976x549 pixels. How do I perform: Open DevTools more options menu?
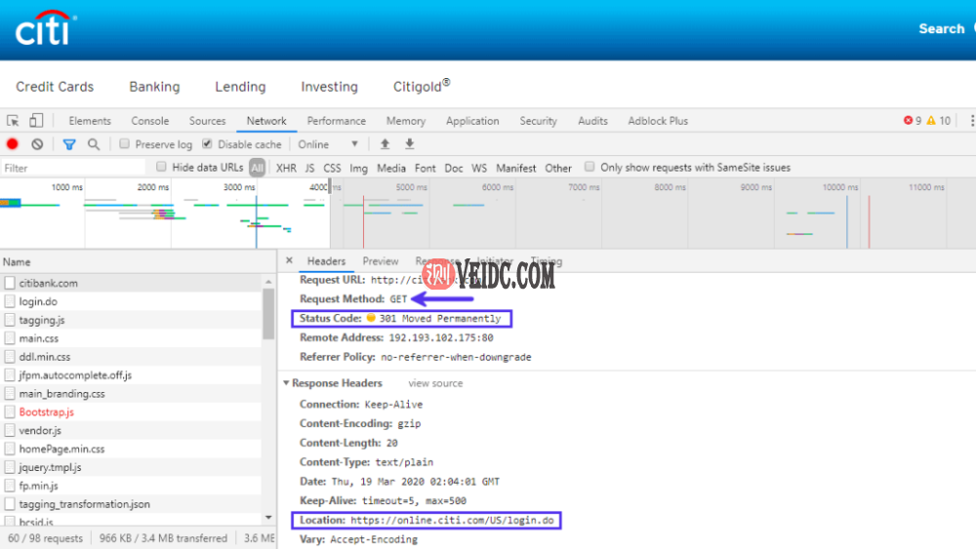click(x=972, y=121)
